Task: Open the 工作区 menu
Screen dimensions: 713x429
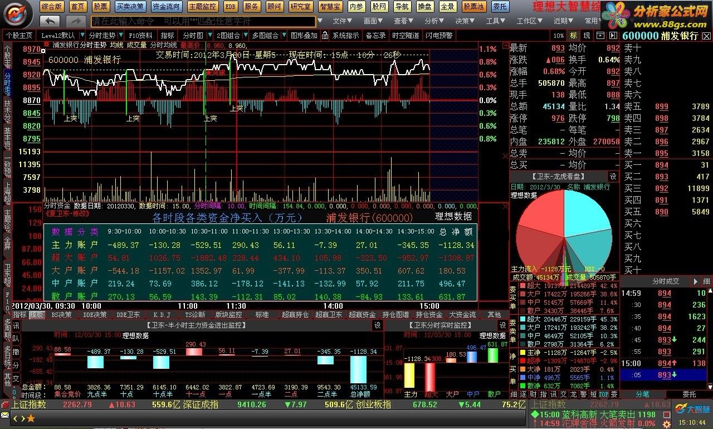Action: click(529, 21)
